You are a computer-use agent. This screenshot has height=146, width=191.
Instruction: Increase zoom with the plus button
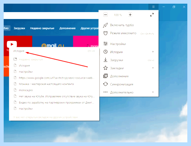(x=130, y=15)
